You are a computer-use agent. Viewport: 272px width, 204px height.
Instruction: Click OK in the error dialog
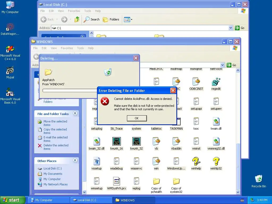pos(137,118)
